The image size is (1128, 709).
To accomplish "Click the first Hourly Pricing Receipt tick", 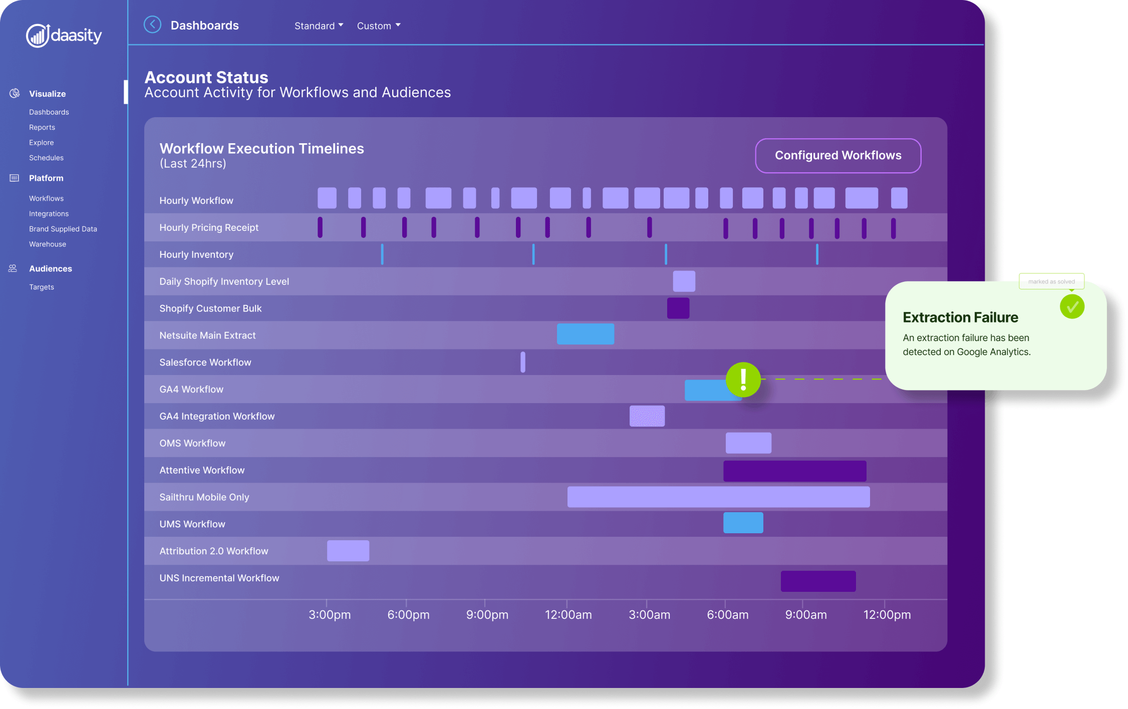I will [320, 227].
